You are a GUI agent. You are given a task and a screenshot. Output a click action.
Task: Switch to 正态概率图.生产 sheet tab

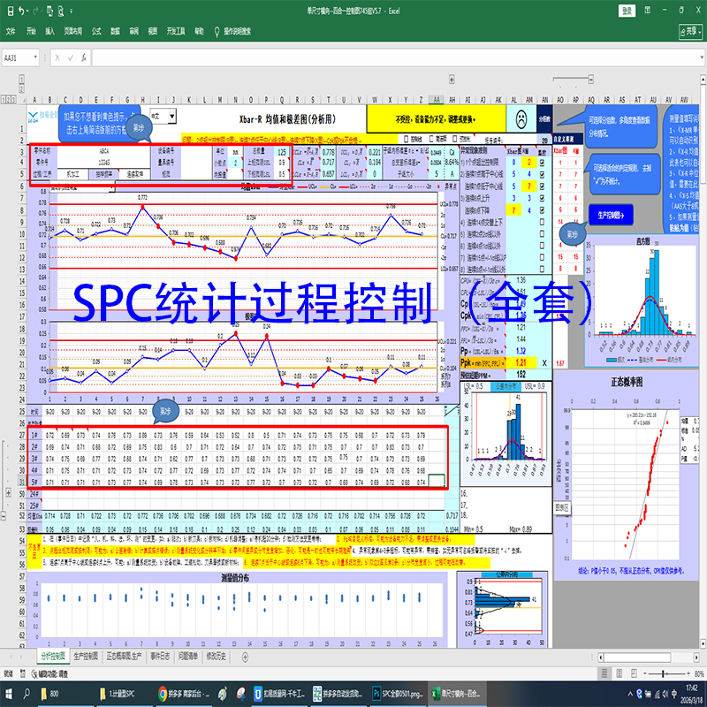[124, 656]
